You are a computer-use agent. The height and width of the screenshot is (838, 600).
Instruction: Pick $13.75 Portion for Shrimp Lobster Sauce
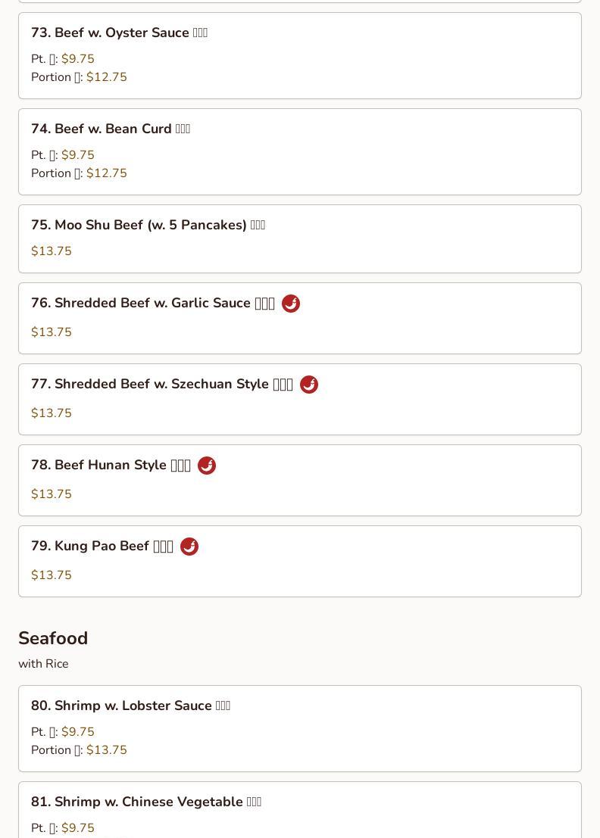click(x=106, y=750)
